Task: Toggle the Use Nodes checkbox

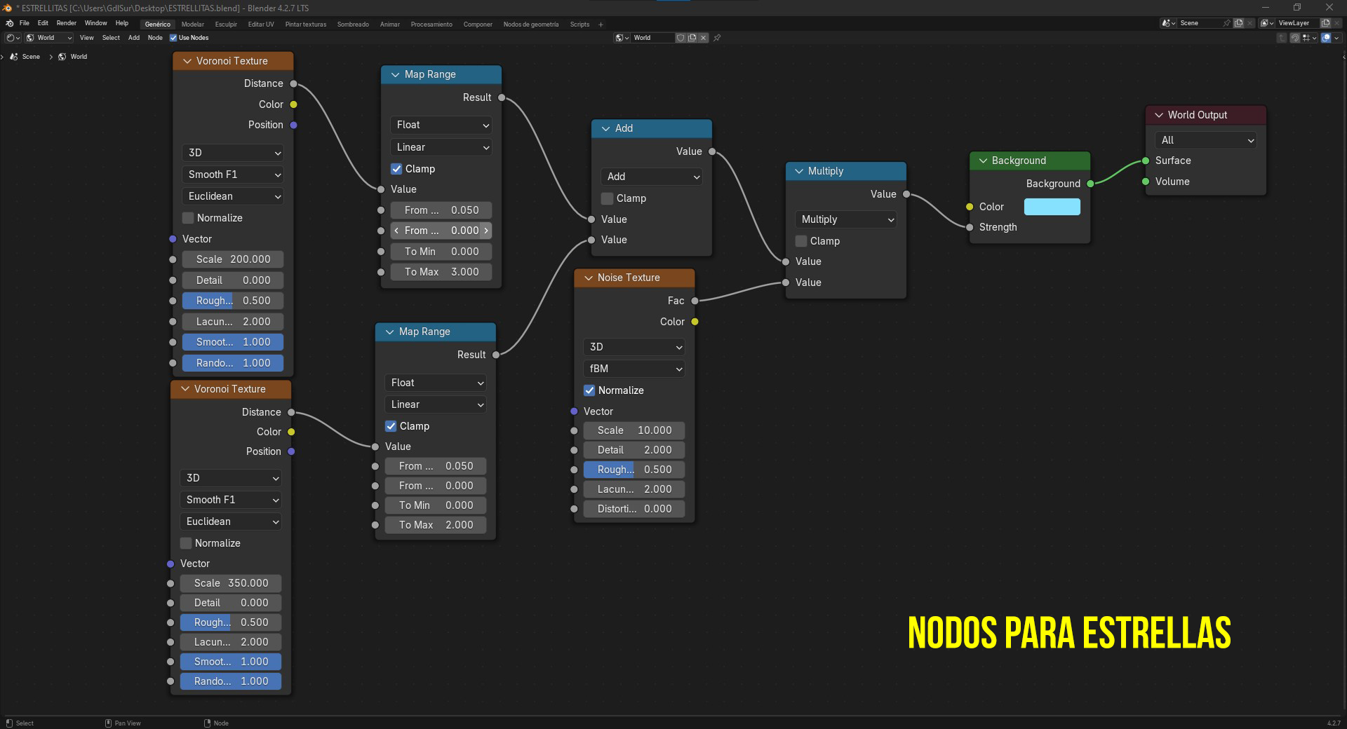Action: (x=173, y=38)
